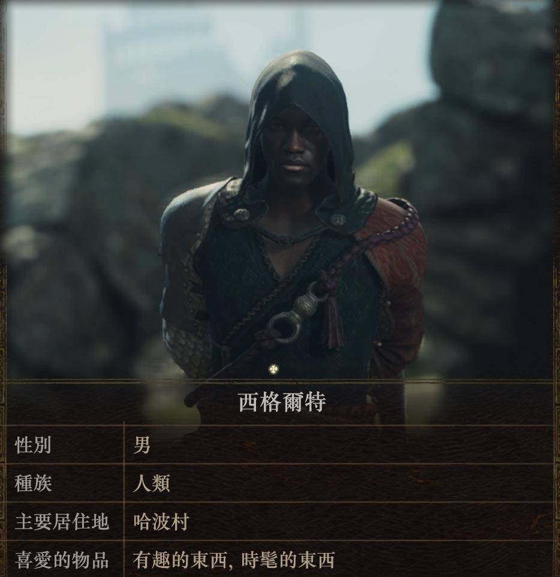
Task: Select the 種族 row label
Action: point(33,483)
